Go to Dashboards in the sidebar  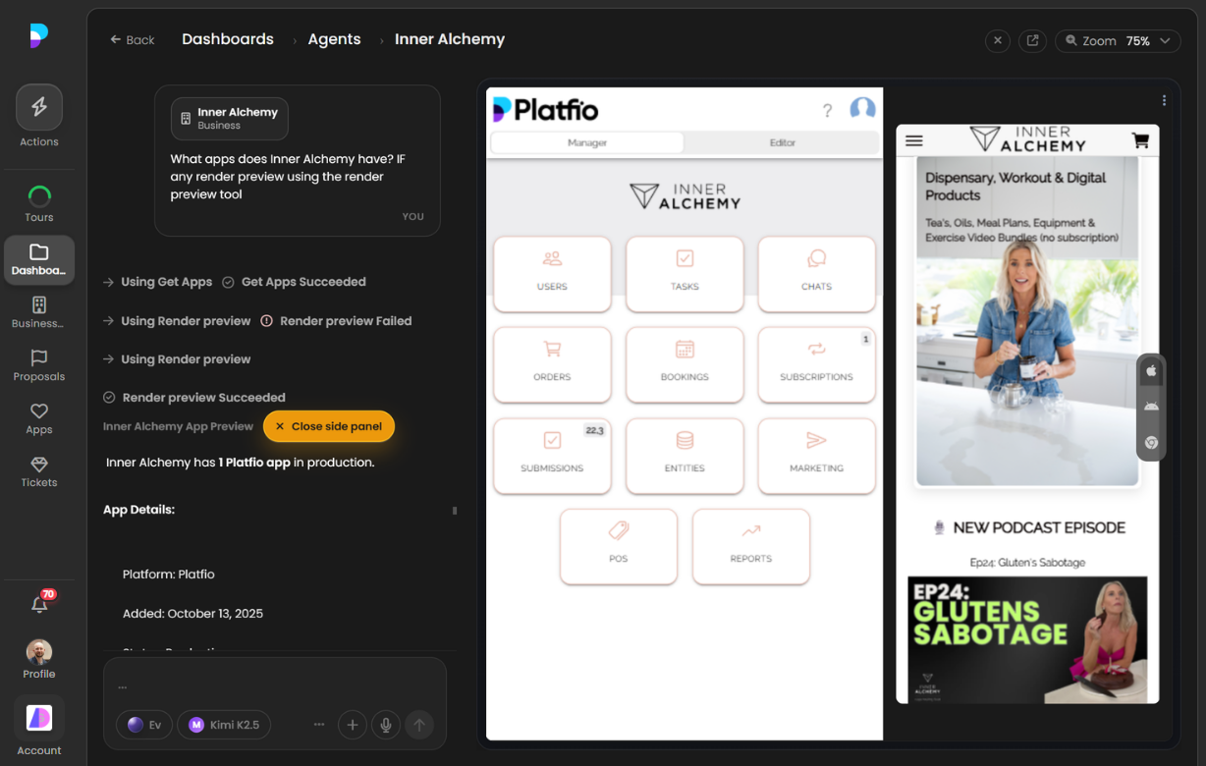click(x=39, y=259)
